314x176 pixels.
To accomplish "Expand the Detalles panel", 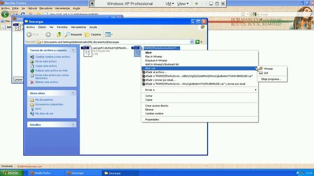I will coord(73,124).
